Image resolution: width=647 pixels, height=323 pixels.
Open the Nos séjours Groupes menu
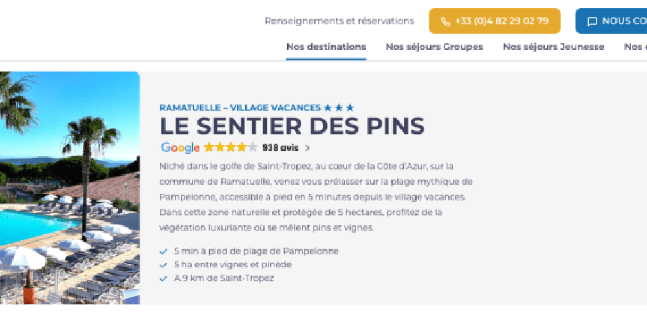tap(434, 47)
